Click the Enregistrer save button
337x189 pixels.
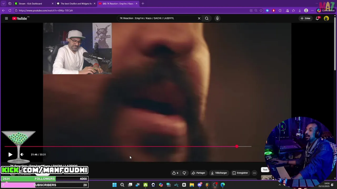tap(240, 173)
